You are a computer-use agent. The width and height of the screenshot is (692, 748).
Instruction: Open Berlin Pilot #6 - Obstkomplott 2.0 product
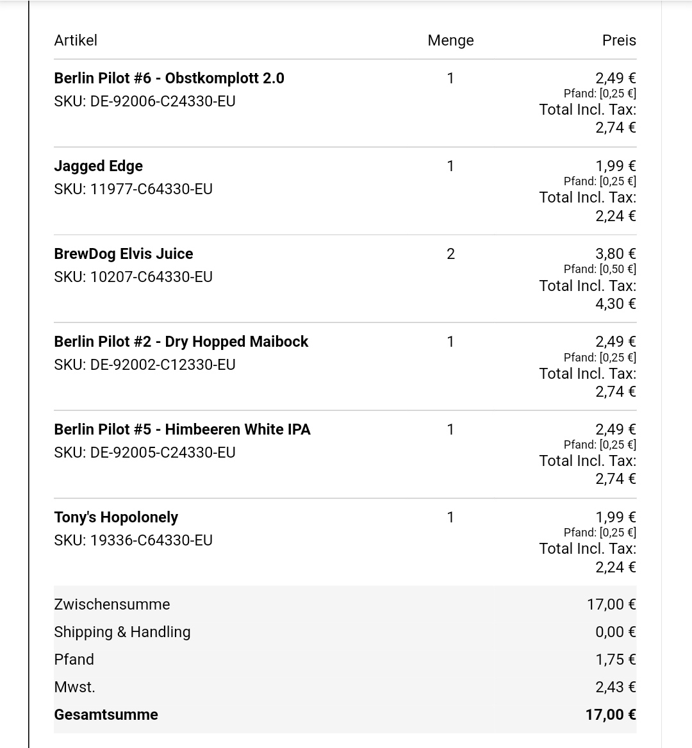click(x=169, y=78)
